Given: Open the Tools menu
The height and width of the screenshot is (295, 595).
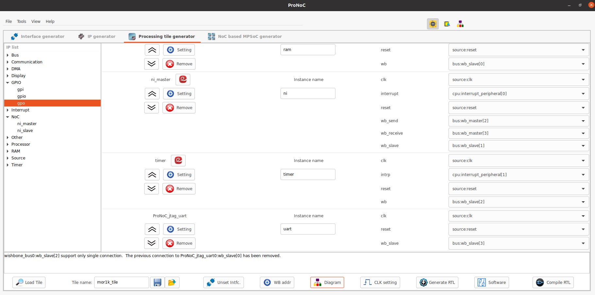Looking at the screenshot, I should (22, 22).
